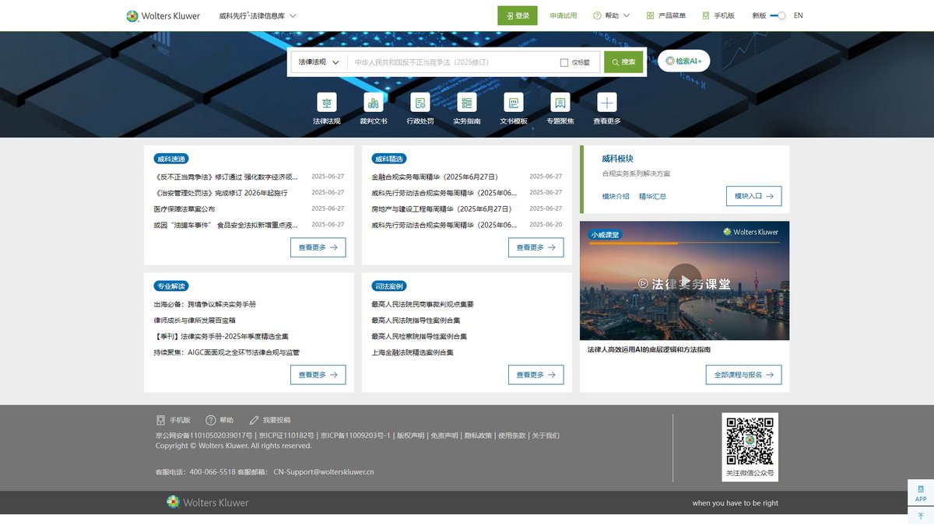This screenshot has height=525, width=934.
Task: Click the green 登录 button
Action: point(518,16)
